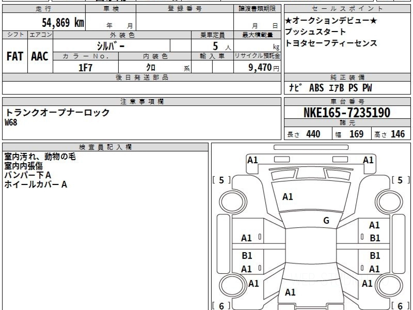This screenshot has height=310, width=413.
Task: Click the 車検 header cell
Action: pyautogui.click(x=110, y=9)
